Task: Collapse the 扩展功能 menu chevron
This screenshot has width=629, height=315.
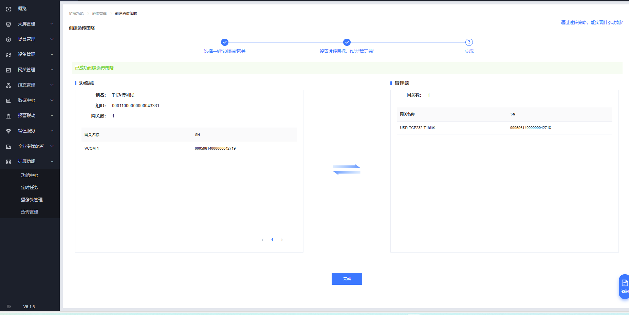Action: tap(52, 162)
